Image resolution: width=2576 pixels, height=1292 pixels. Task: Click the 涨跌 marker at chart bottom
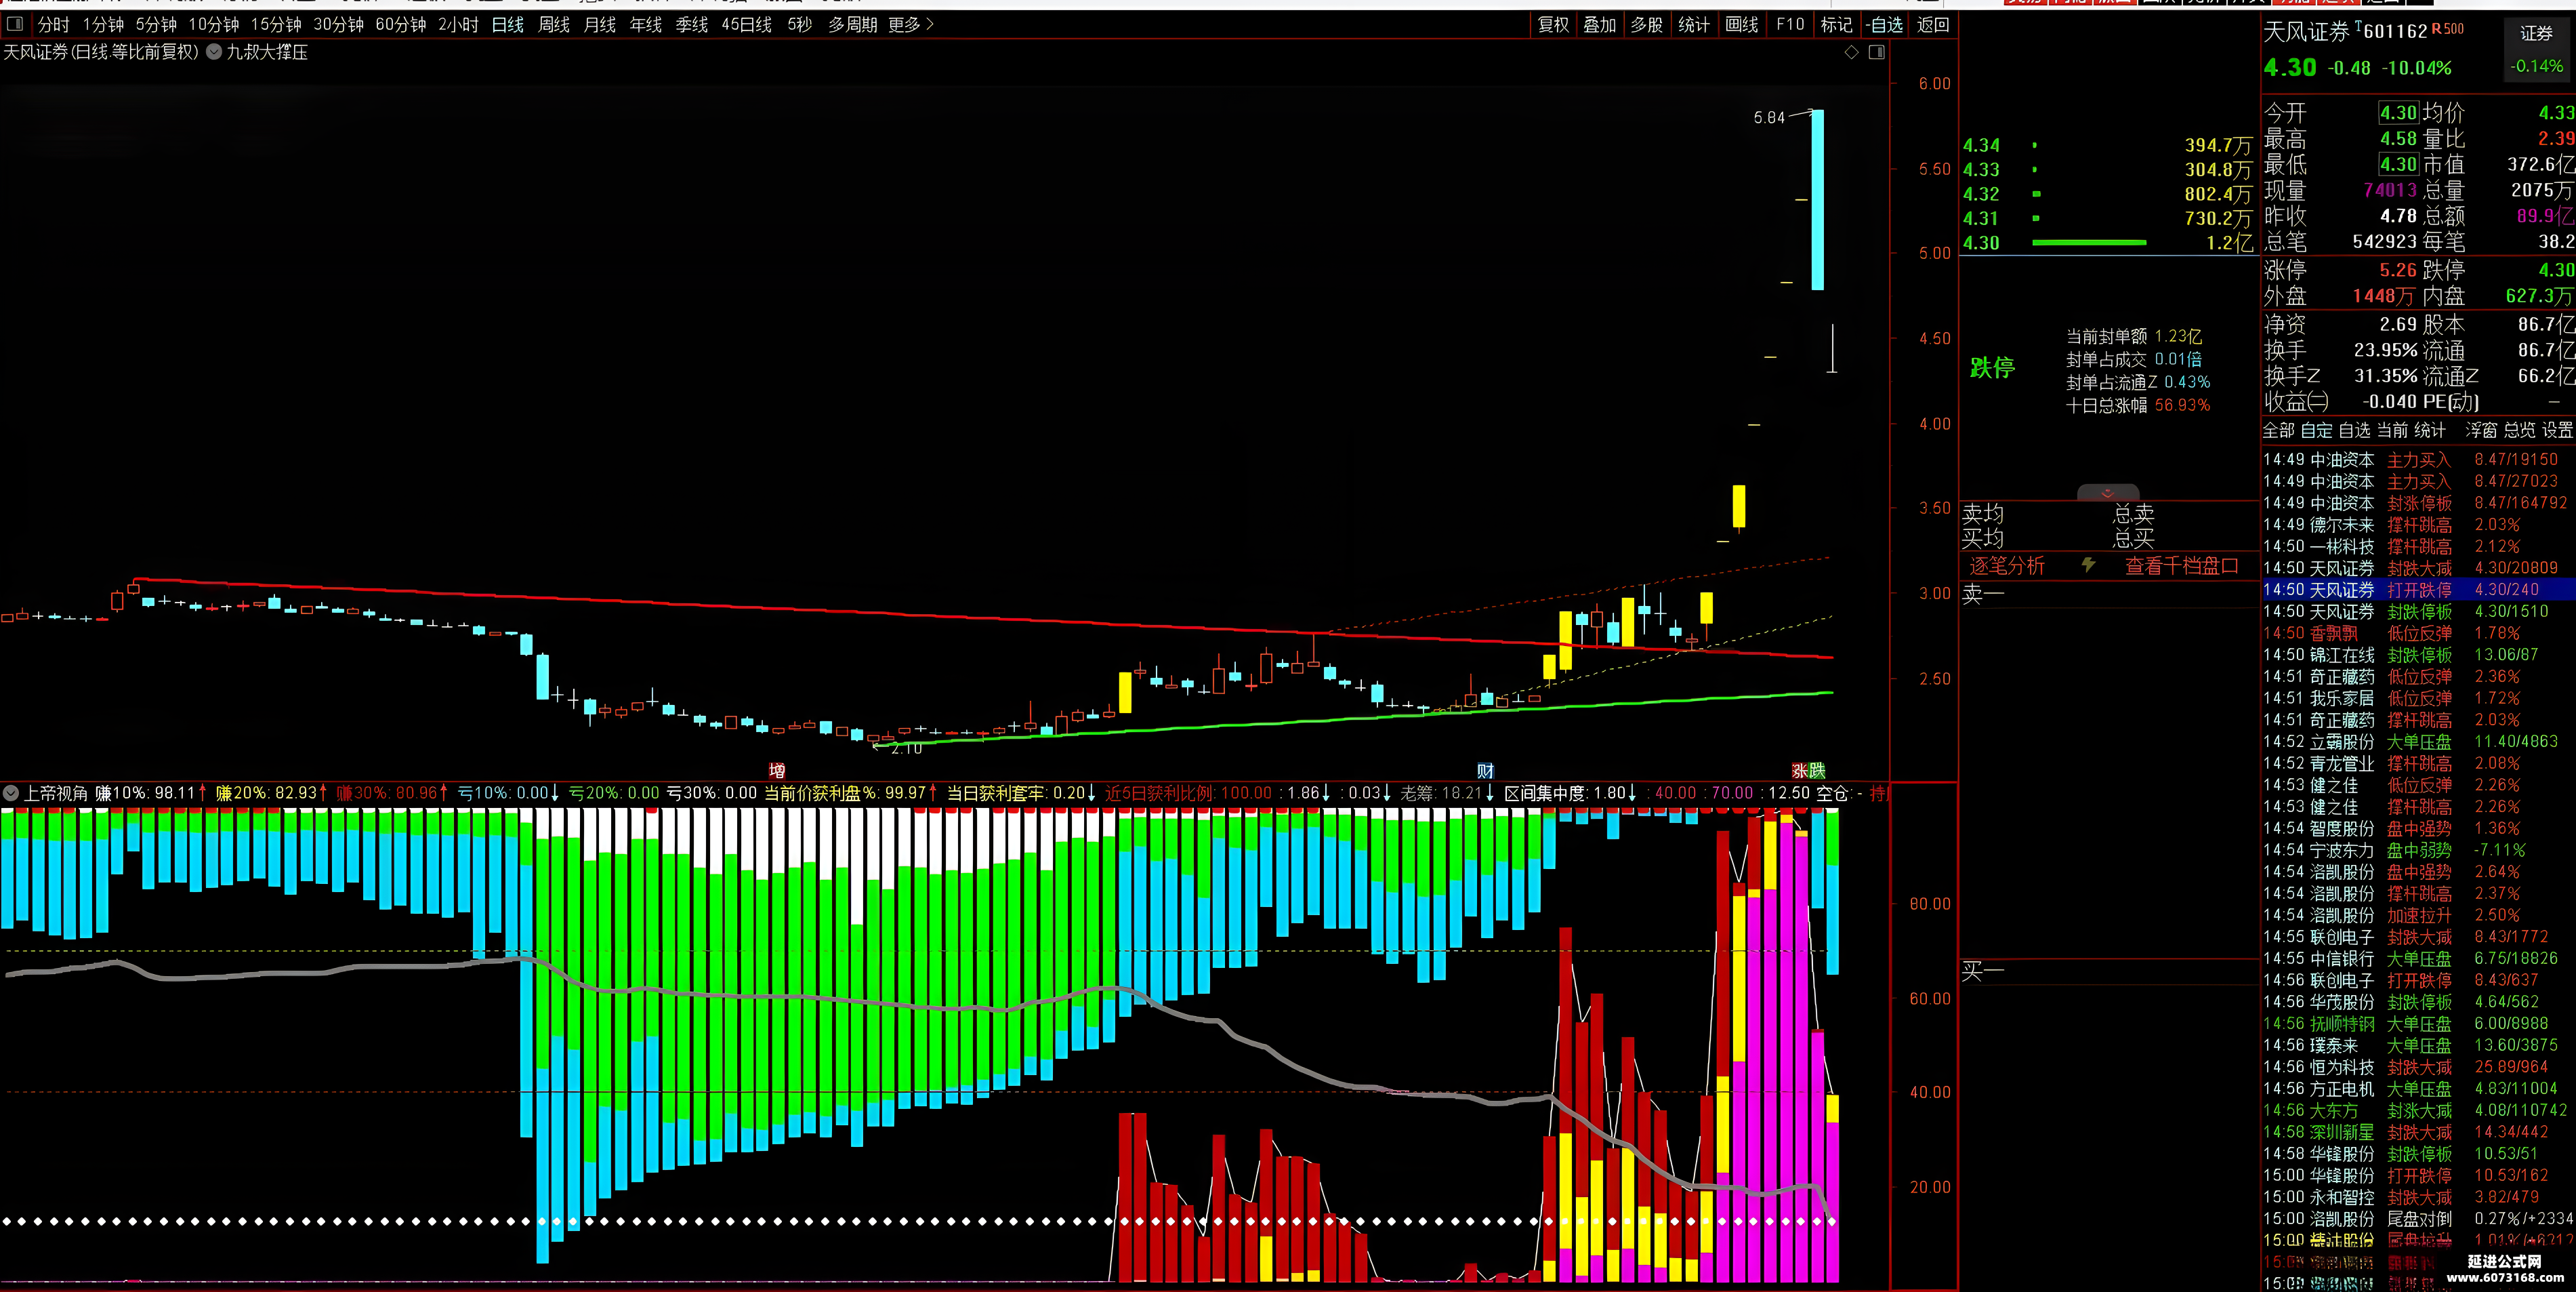[x=1808, y=771]
